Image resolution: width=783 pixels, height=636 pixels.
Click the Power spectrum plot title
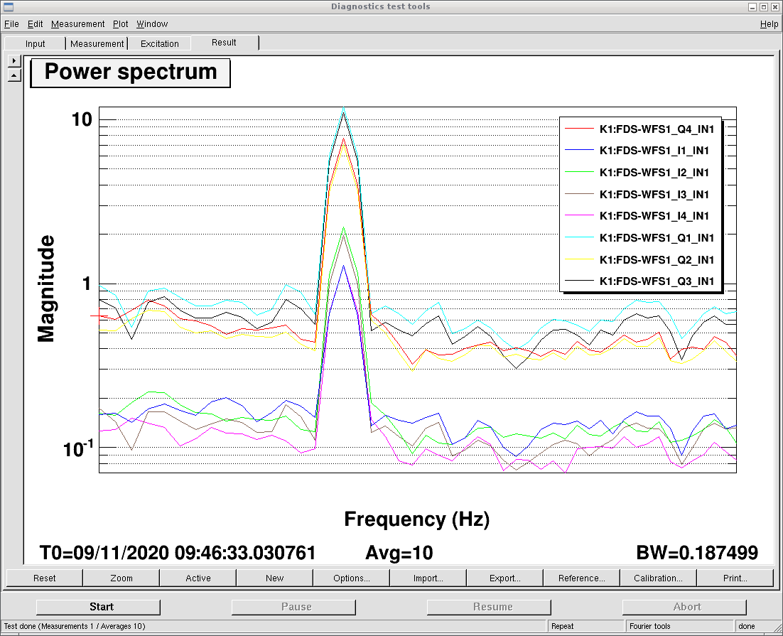tap(130, 72)
